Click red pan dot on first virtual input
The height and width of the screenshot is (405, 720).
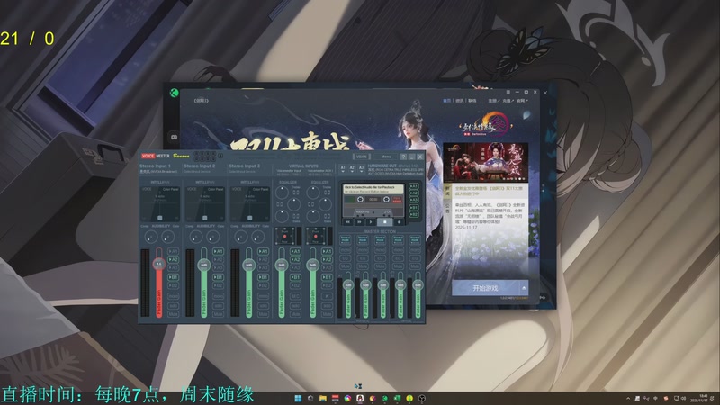click(284, 237)
